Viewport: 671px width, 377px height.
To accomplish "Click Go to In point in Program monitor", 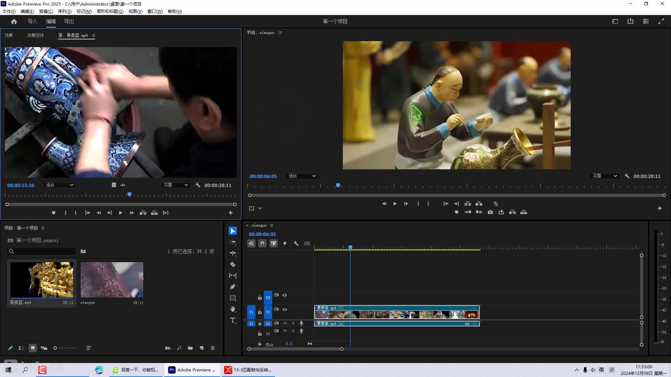I will [446, 204].
